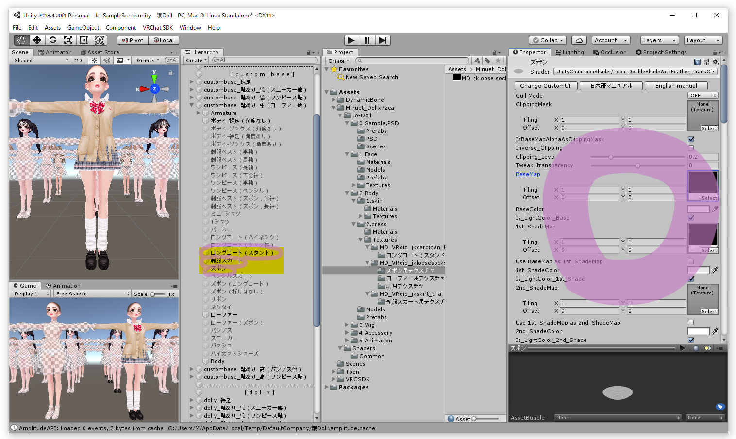Click 1st_ShadeColor eyedropper icon
The width and height of the screenshot is (736, 439).
(715, 270)
